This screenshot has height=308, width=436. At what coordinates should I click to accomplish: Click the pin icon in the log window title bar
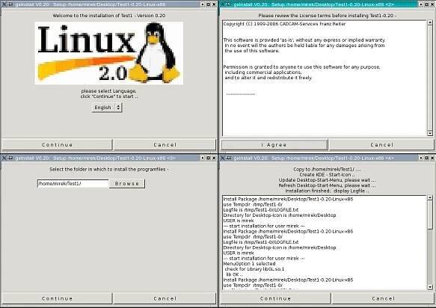229,158
